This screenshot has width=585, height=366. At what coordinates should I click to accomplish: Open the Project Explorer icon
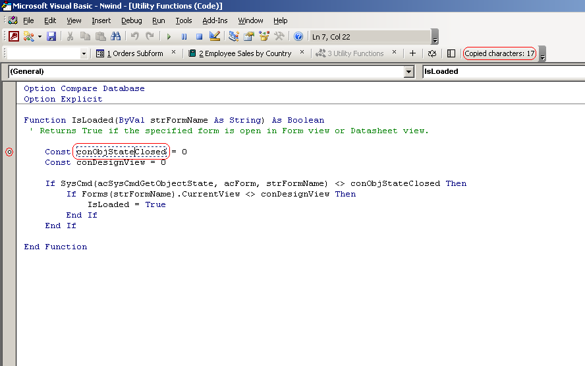coord(234,36)
